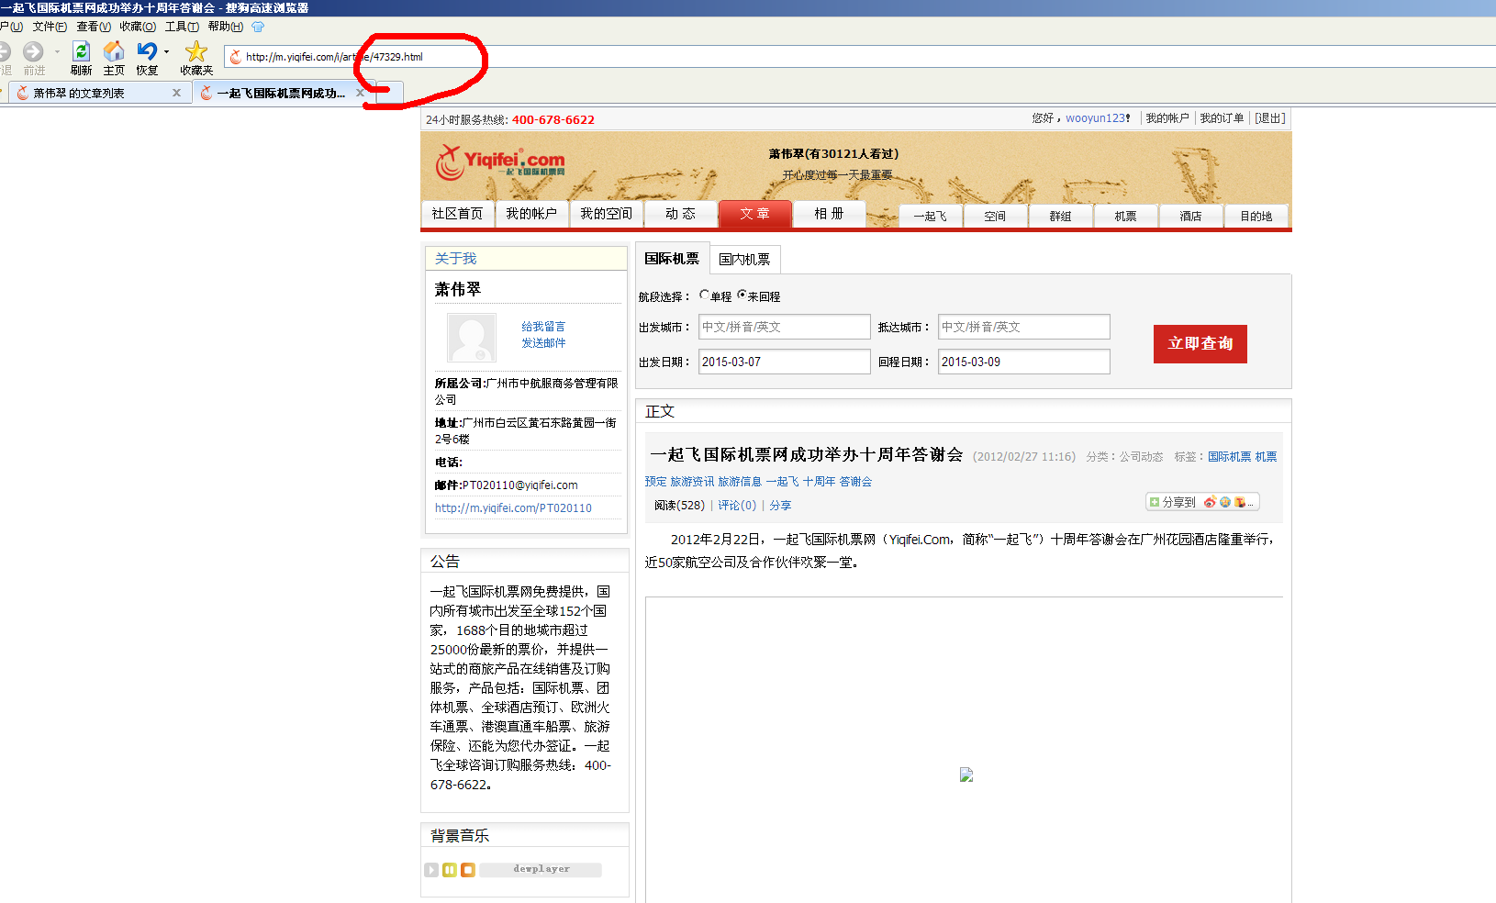Open a new browser tab
The image size is (1496, 903).
click(x=390, y=93)
